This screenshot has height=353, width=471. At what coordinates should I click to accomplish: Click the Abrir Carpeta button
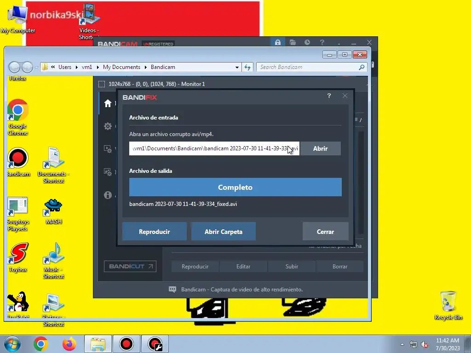(224, 232)
